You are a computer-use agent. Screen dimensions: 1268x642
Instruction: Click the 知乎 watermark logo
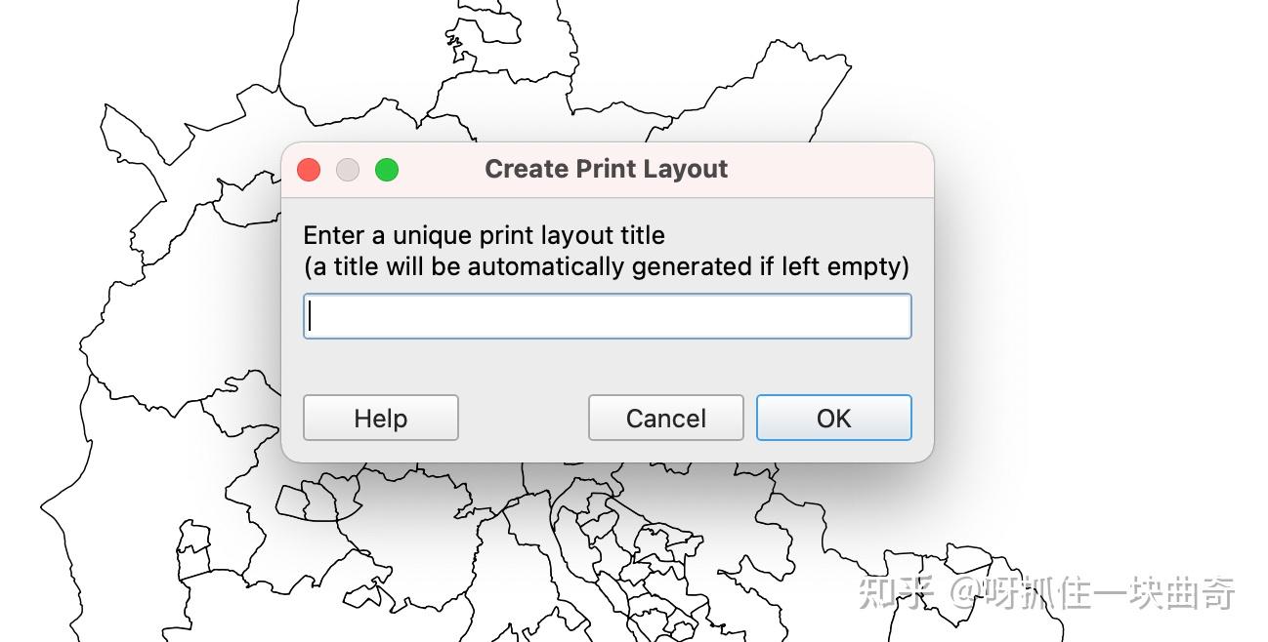pyautogui.click(x=895, y=592)
